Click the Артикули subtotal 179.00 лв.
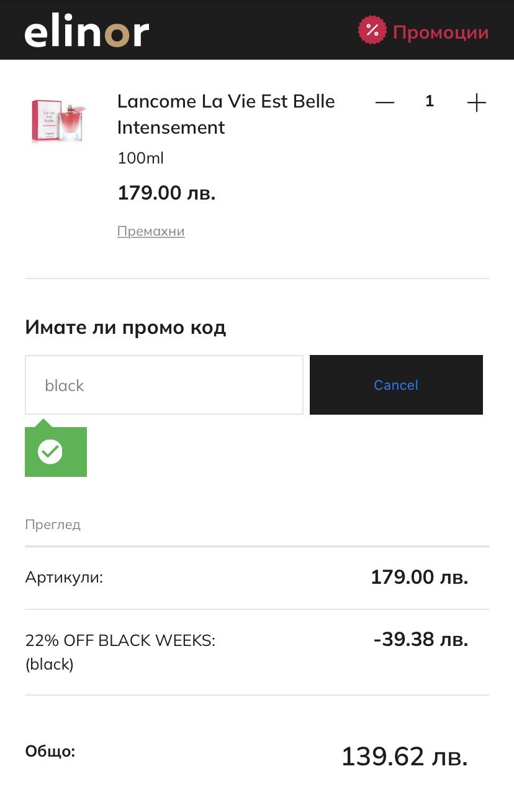Viewport: 514px width, 802px height. point(419,577)
